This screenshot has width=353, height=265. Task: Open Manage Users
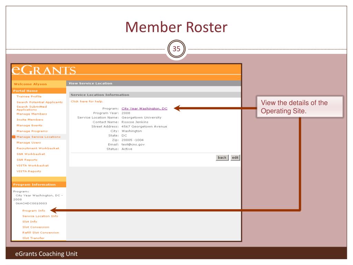[x=29, y=143]
